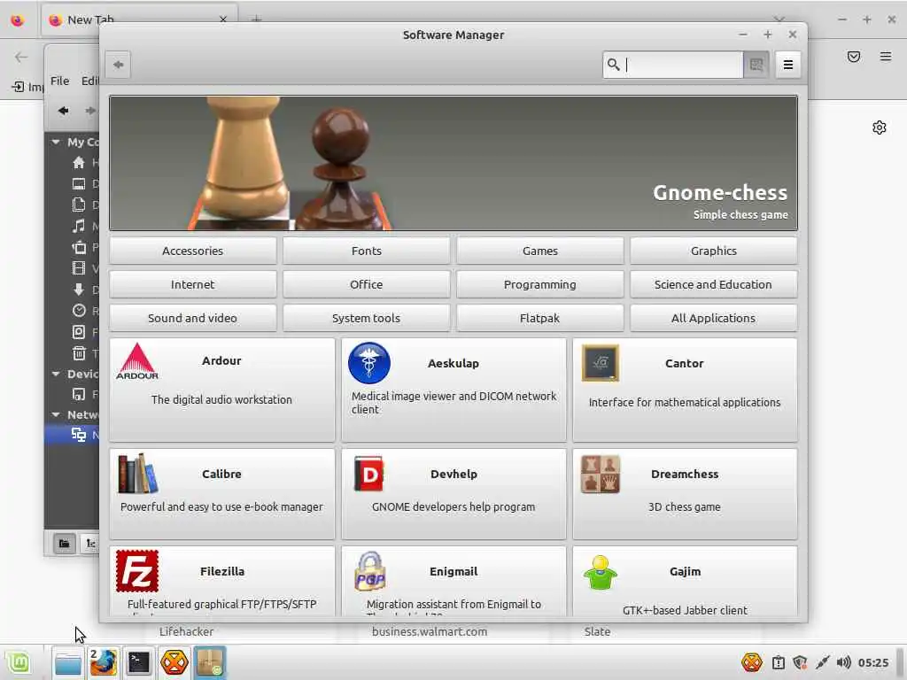This screenshot has width=907, height=680.
Task: Open the File menu in file manager
Action: pyautogui.click(x=59, y=81)
